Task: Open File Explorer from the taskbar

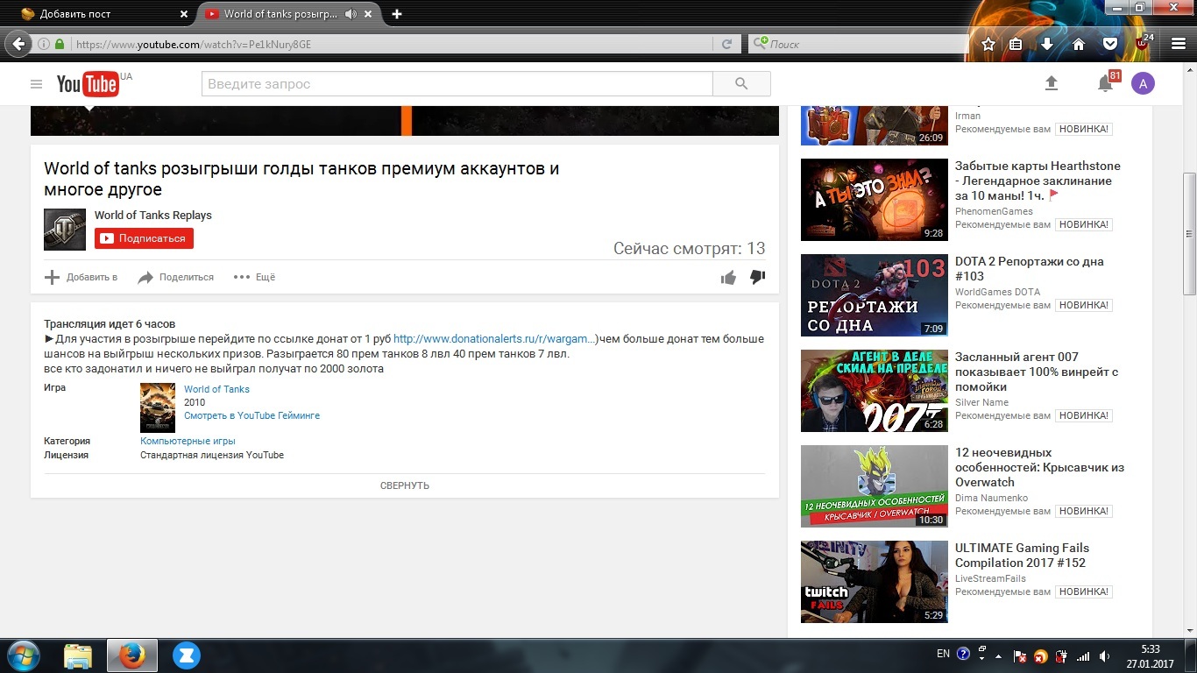Action: click(x=78, y=655)
